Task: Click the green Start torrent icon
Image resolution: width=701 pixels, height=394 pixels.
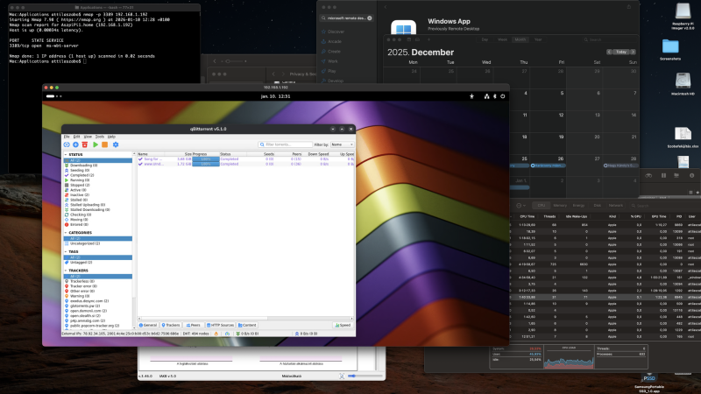Action: 95,144
